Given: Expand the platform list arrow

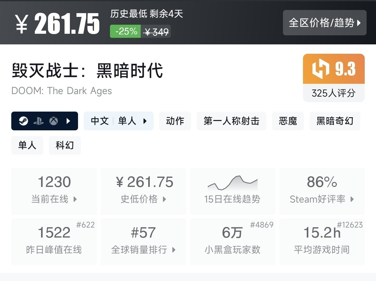Looking at the screenshot, I should click(x=68, y=121).
